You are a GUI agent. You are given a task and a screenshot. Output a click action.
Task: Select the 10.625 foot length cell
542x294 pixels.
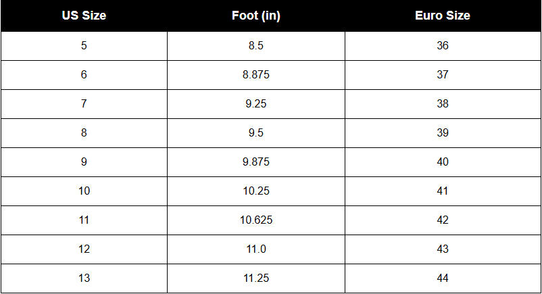(x=255, y=220)
